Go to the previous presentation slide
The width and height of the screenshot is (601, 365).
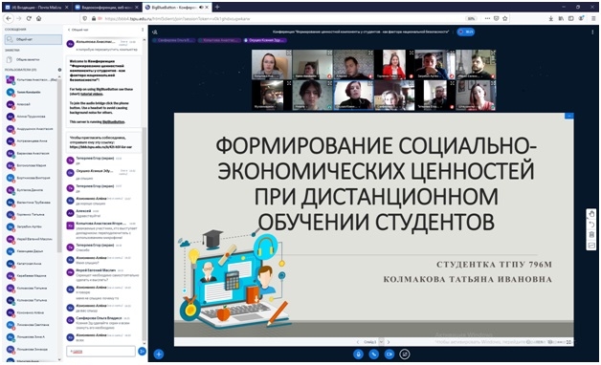358,342
